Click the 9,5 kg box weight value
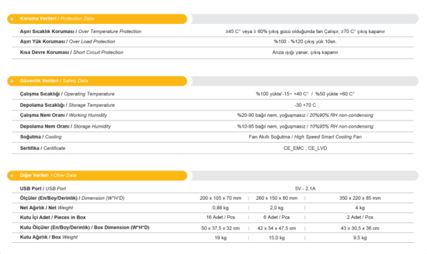Screen dimensions: 427x254 pos(360,238)
